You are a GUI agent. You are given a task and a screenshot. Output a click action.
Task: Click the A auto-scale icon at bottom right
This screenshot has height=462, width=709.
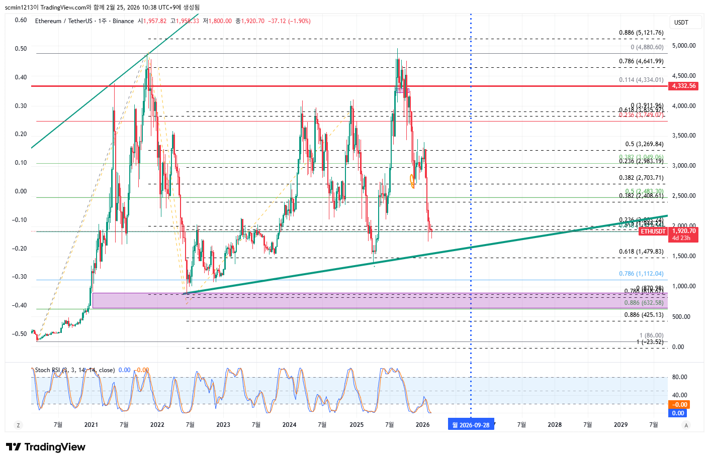[686, 425]
